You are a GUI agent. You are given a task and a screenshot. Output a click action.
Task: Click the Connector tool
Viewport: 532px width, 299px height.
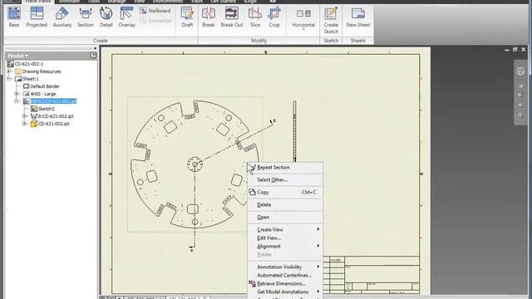click(x=155, y=21)
